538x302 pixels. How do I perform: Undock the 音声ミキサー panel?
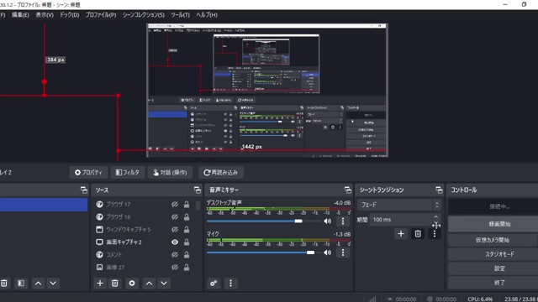click(347, 190)
